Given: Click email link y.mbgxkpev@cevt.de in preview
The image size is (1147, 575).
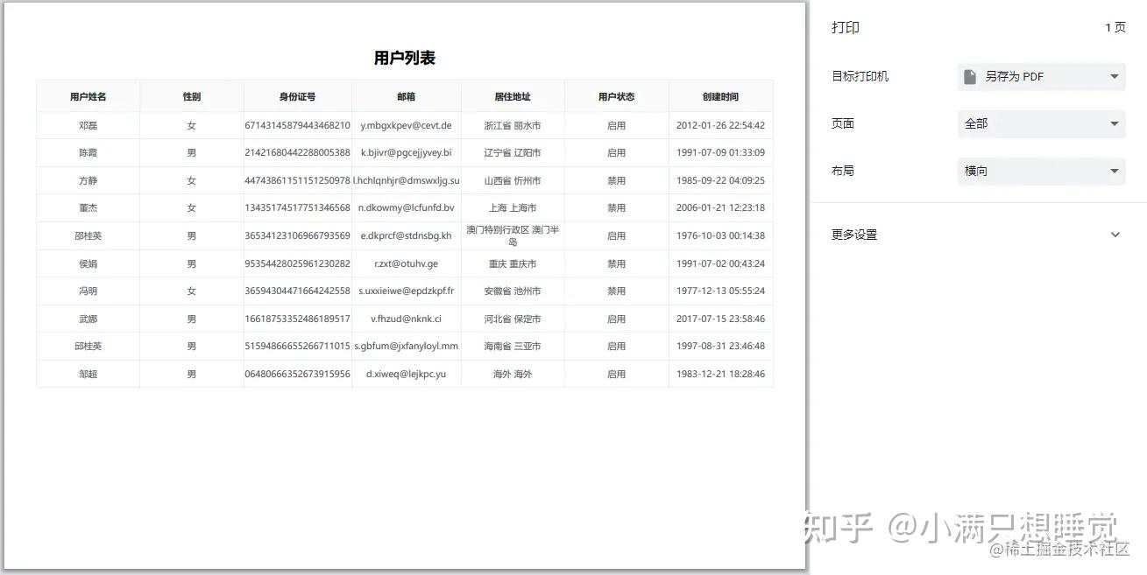Looking at the screenshot, I should 407,125.
